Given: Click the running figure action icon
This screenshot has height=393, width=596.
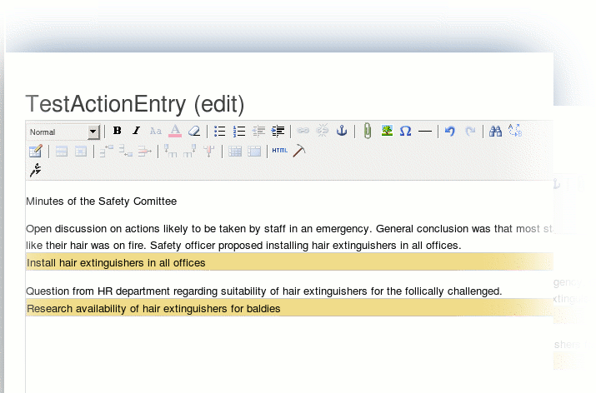Looking at the screenshot, I should (x=35, y=170).
